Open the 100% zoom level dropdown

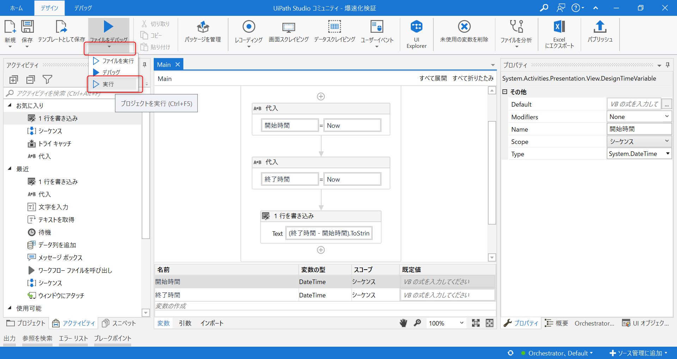tap(462, 323)
